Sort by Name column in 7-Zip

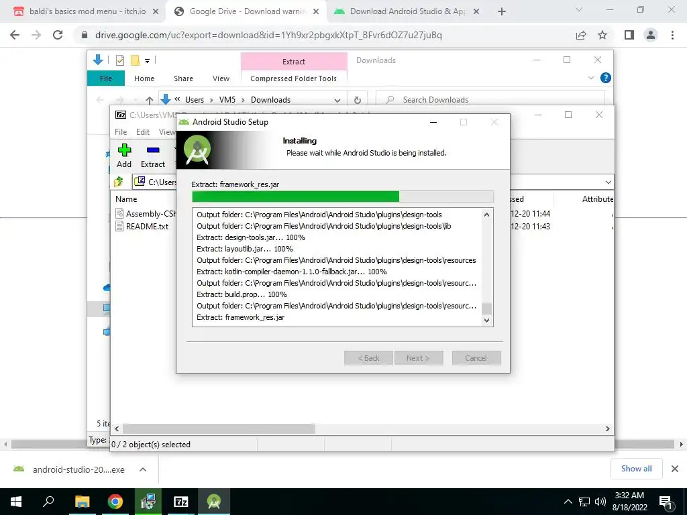(126, 198)
